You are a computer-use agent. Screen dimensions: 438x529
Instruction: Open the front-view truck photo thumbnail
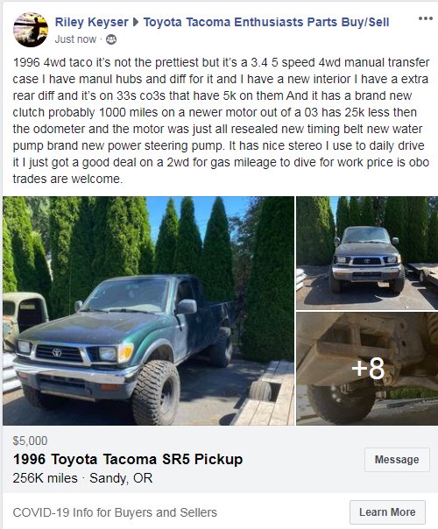367,253
